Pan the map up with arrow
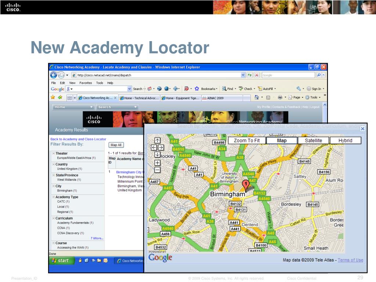This screenshot has height=282, width=376. click(x=157, y=140)
